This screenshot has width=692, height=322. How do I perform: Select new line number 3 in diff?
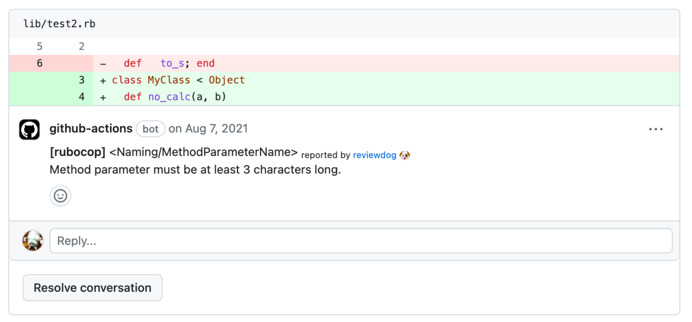pyautogui.click(x=82, y=80)
